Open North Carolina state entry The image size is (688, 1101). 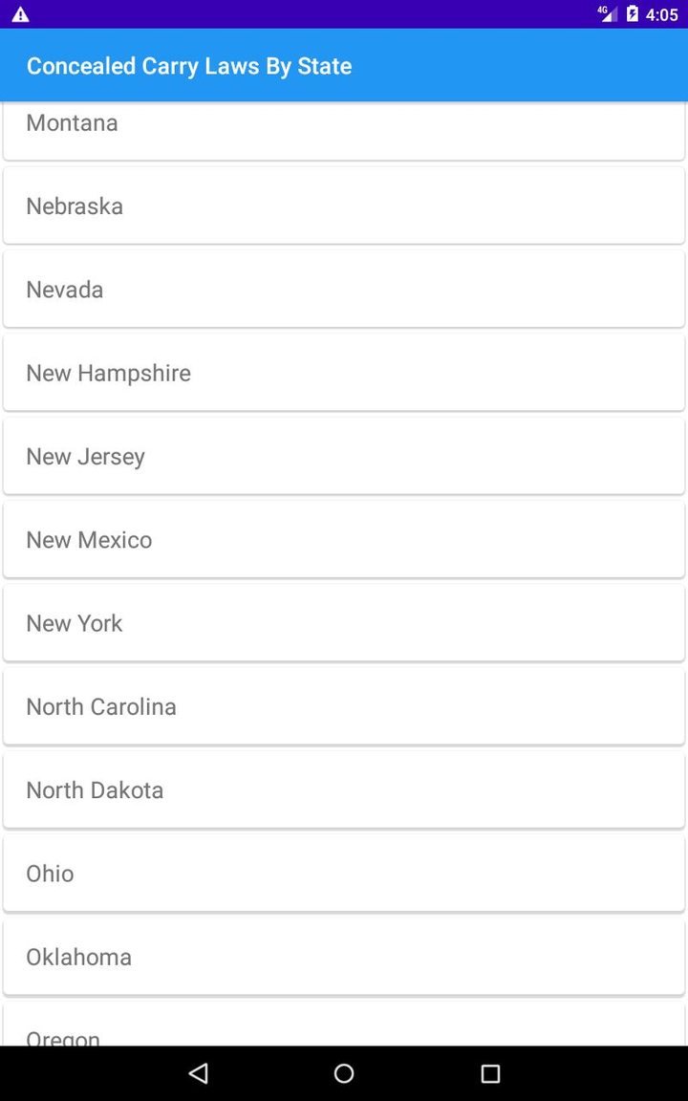pyautogui.click(x=344, y=706)
